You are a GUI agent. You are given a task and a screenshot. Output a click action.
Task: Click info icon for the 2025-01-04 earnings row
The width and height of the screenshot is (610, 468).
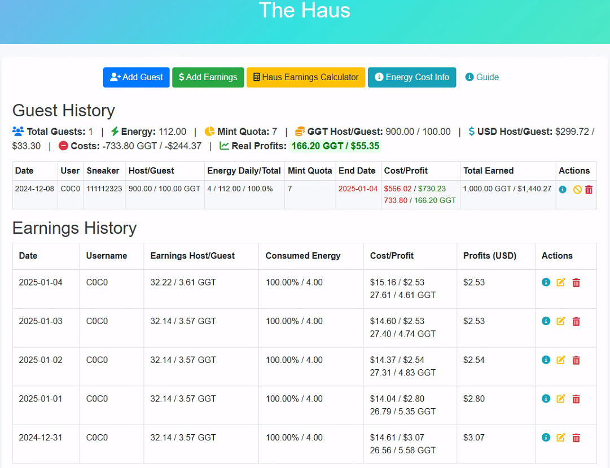coord(546,282)
